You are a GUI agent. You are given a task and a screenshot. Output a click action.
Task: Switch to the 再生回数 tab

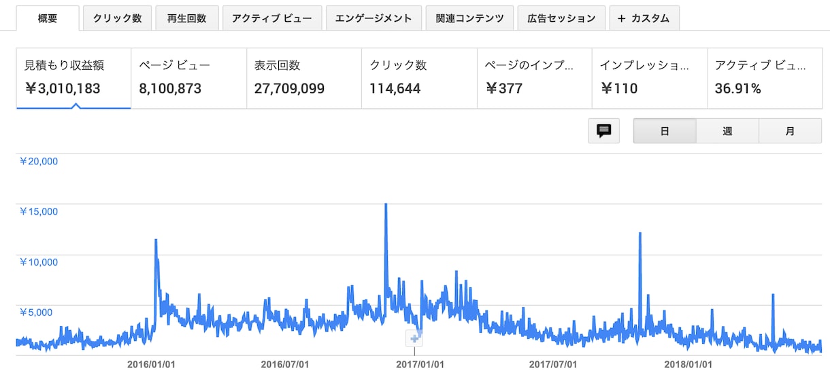click(x=186, y=18)
